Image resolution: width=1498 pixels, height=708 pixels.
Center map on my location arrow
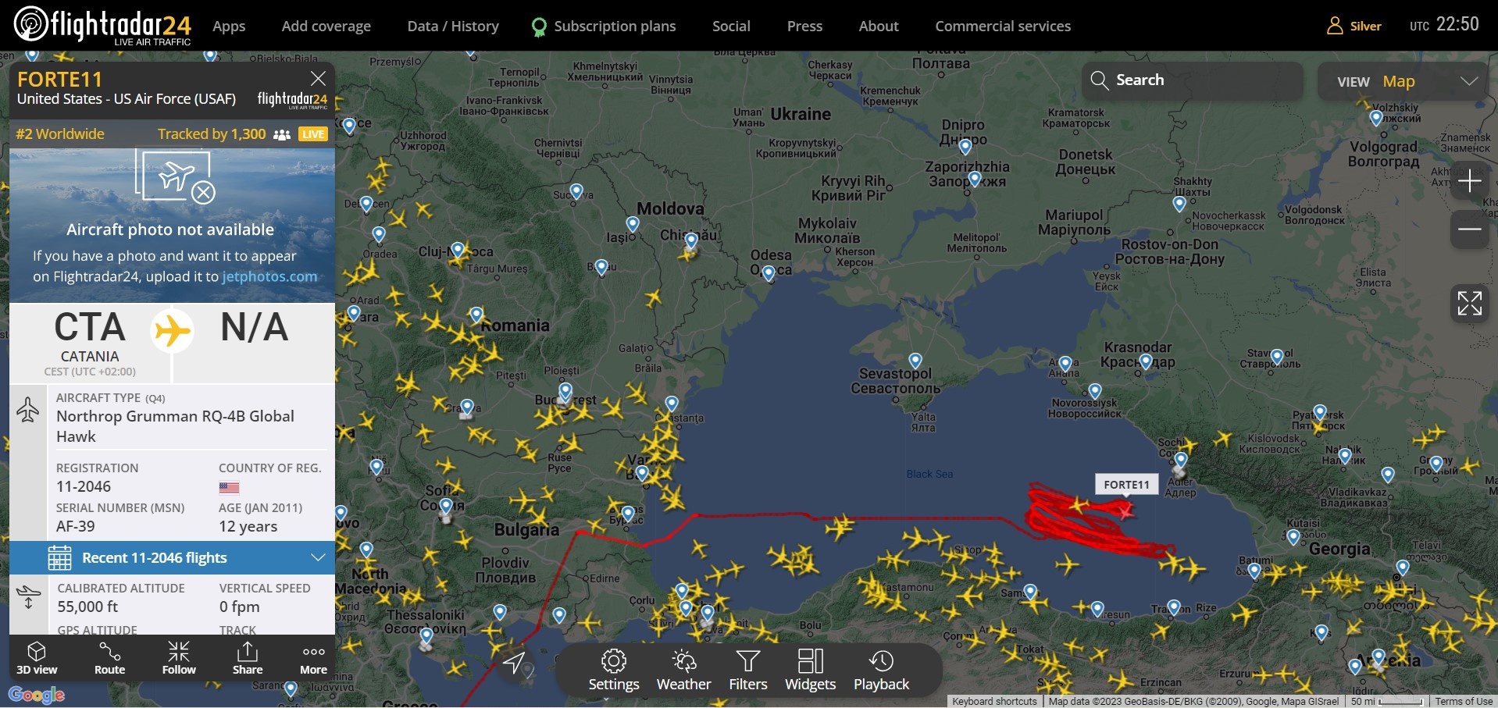pyautogui.click(x=514, y=663)
